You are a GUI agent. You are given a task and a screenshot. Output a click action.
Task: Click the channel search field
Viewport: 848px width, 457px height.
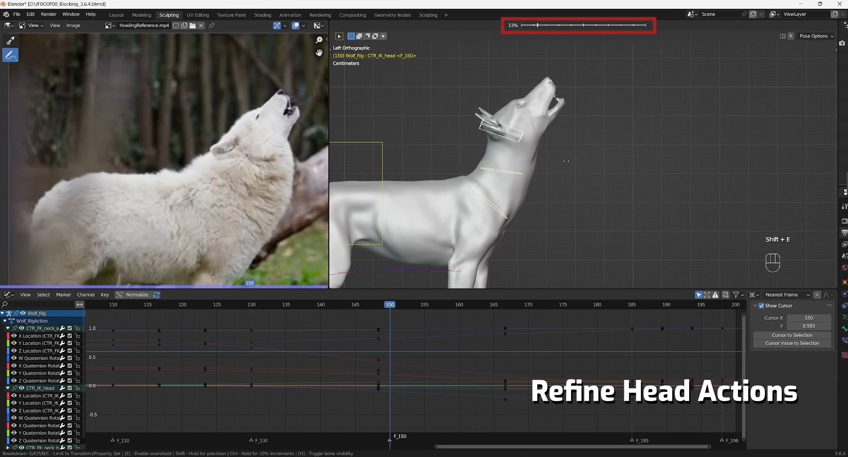(37, 305)
